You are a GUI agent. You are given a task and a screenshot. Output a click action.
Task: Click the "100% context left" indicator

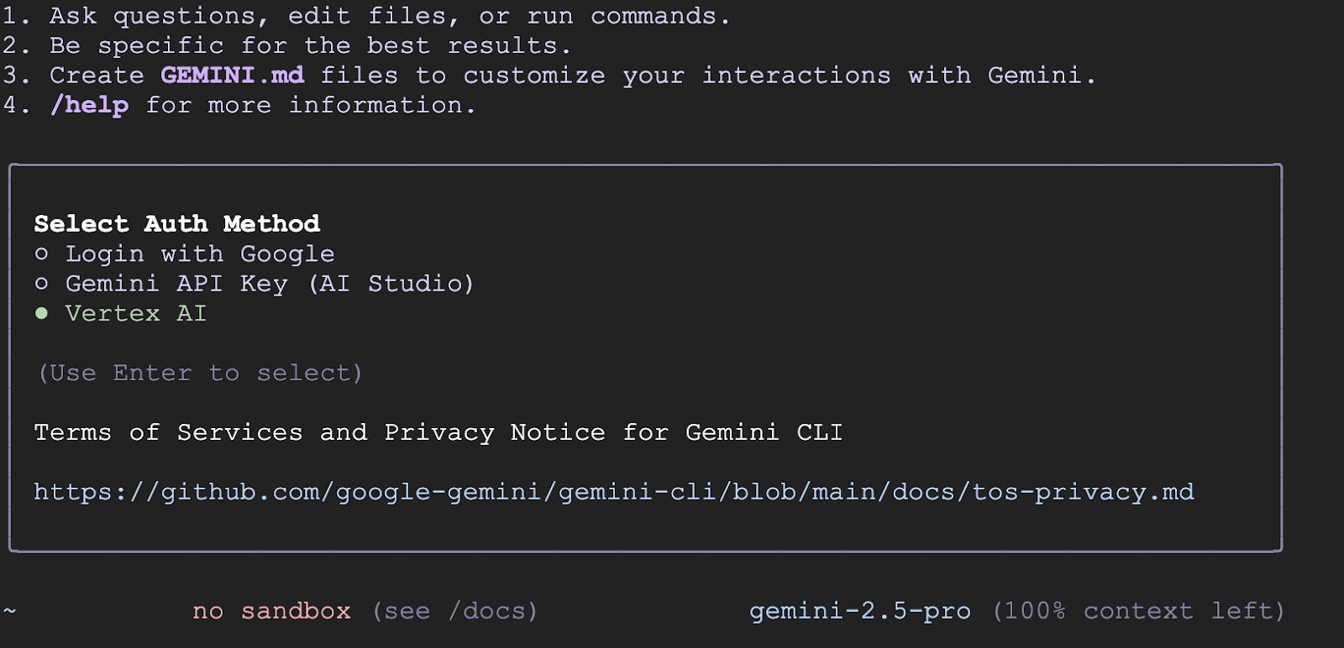point(1138,611)
